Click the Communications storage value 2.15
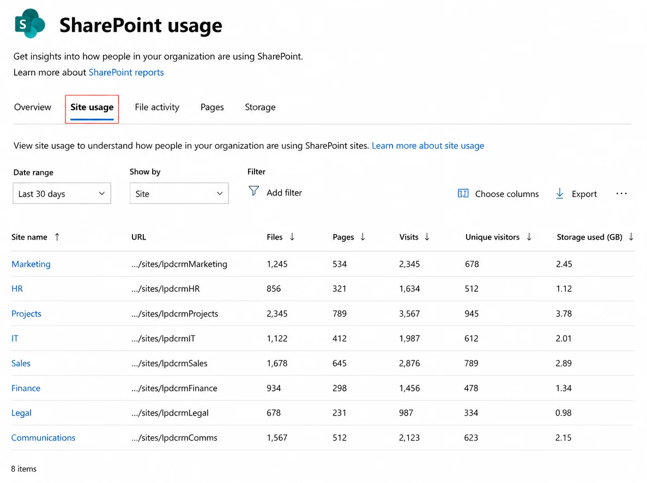This screenshot has width=647, height=483. 563,438
